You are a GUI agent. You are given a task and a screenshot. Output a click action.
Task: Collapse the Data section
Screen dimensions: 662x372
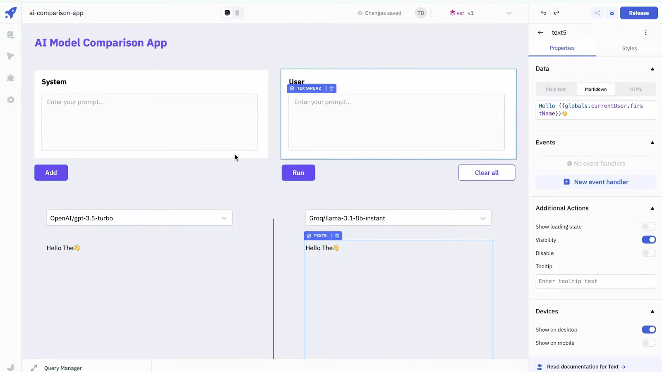[652, 69]
